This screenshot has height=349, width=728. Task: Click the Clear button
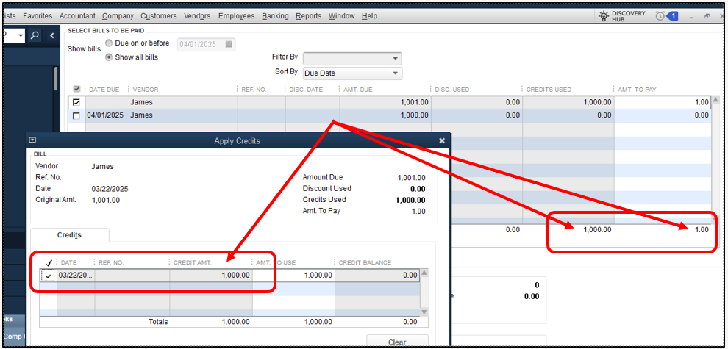(x=397, y=342)
